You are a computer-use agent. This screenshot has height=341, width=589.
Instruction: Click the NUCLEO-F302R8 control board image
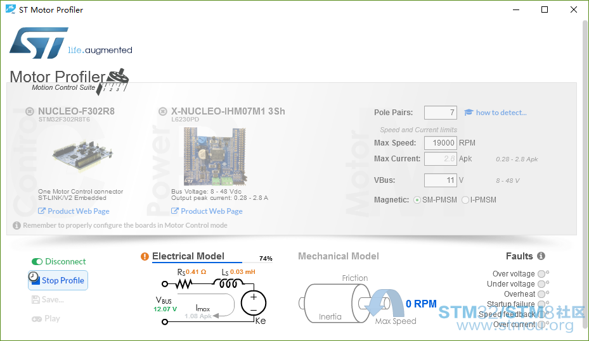coord(82,155)
